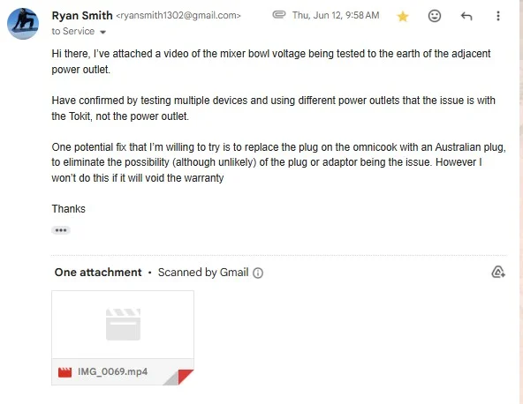The width and height of the screenshot is (523, 404).
Task: Open Ryan Smith's profile picture
Action: point(23,24)
